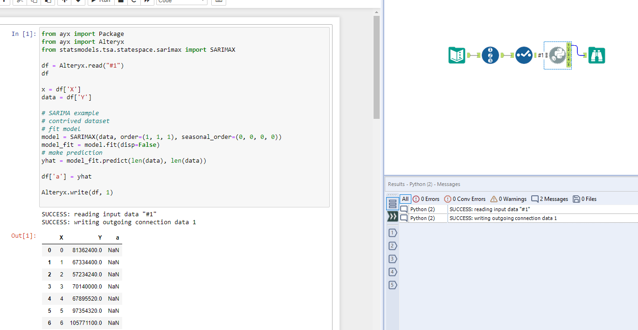Click stdout 'SUCCESS: reading input data' in notebook
The image size is (638, 330).
tap(99, 214)
